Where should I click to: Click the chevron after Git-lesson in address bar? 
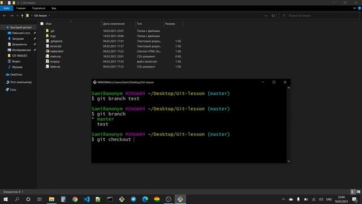click(49, 15)
